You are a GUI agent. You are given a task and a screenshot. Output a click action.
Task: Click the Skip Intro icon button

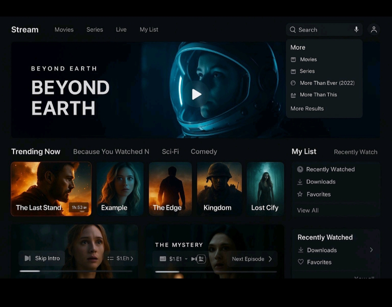(x=28, y=258)
